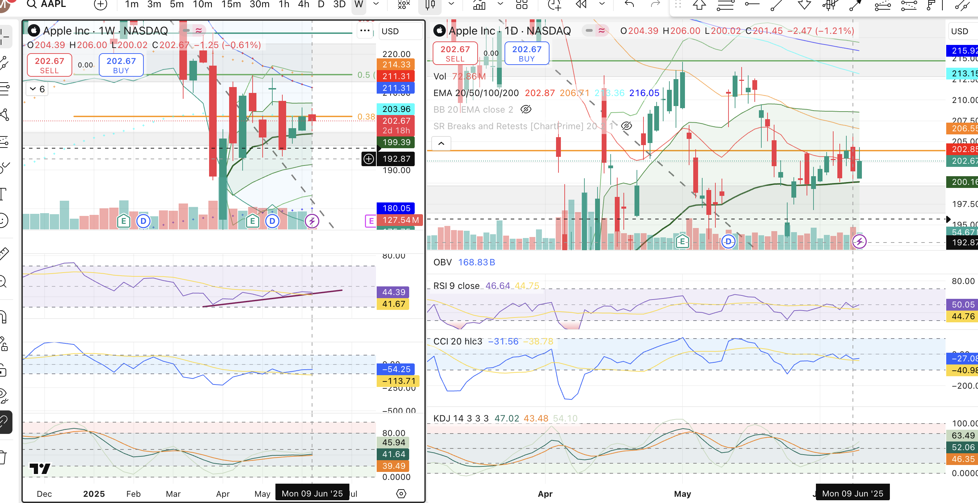Click the 202.67 BUY button on daily chart
The image size is (978, 503).
pyautogui.click(x=527, y=54)
